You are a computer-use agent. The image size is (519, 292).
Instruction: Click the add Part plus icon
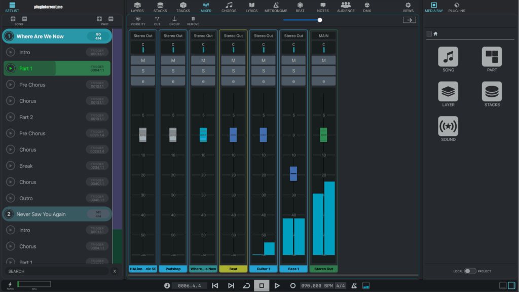pos(99,19)
